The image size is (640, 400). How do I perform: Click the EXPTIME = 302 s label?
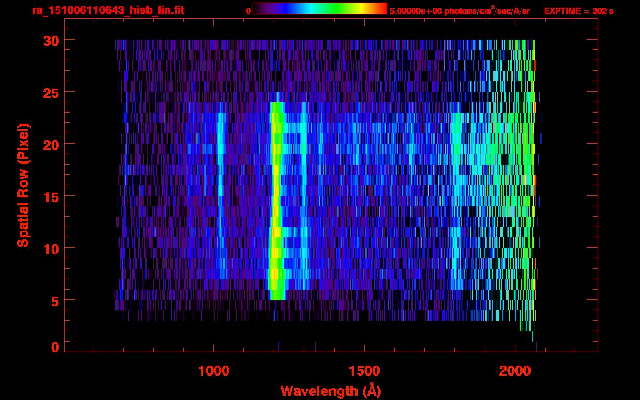(x=579, y=11)
